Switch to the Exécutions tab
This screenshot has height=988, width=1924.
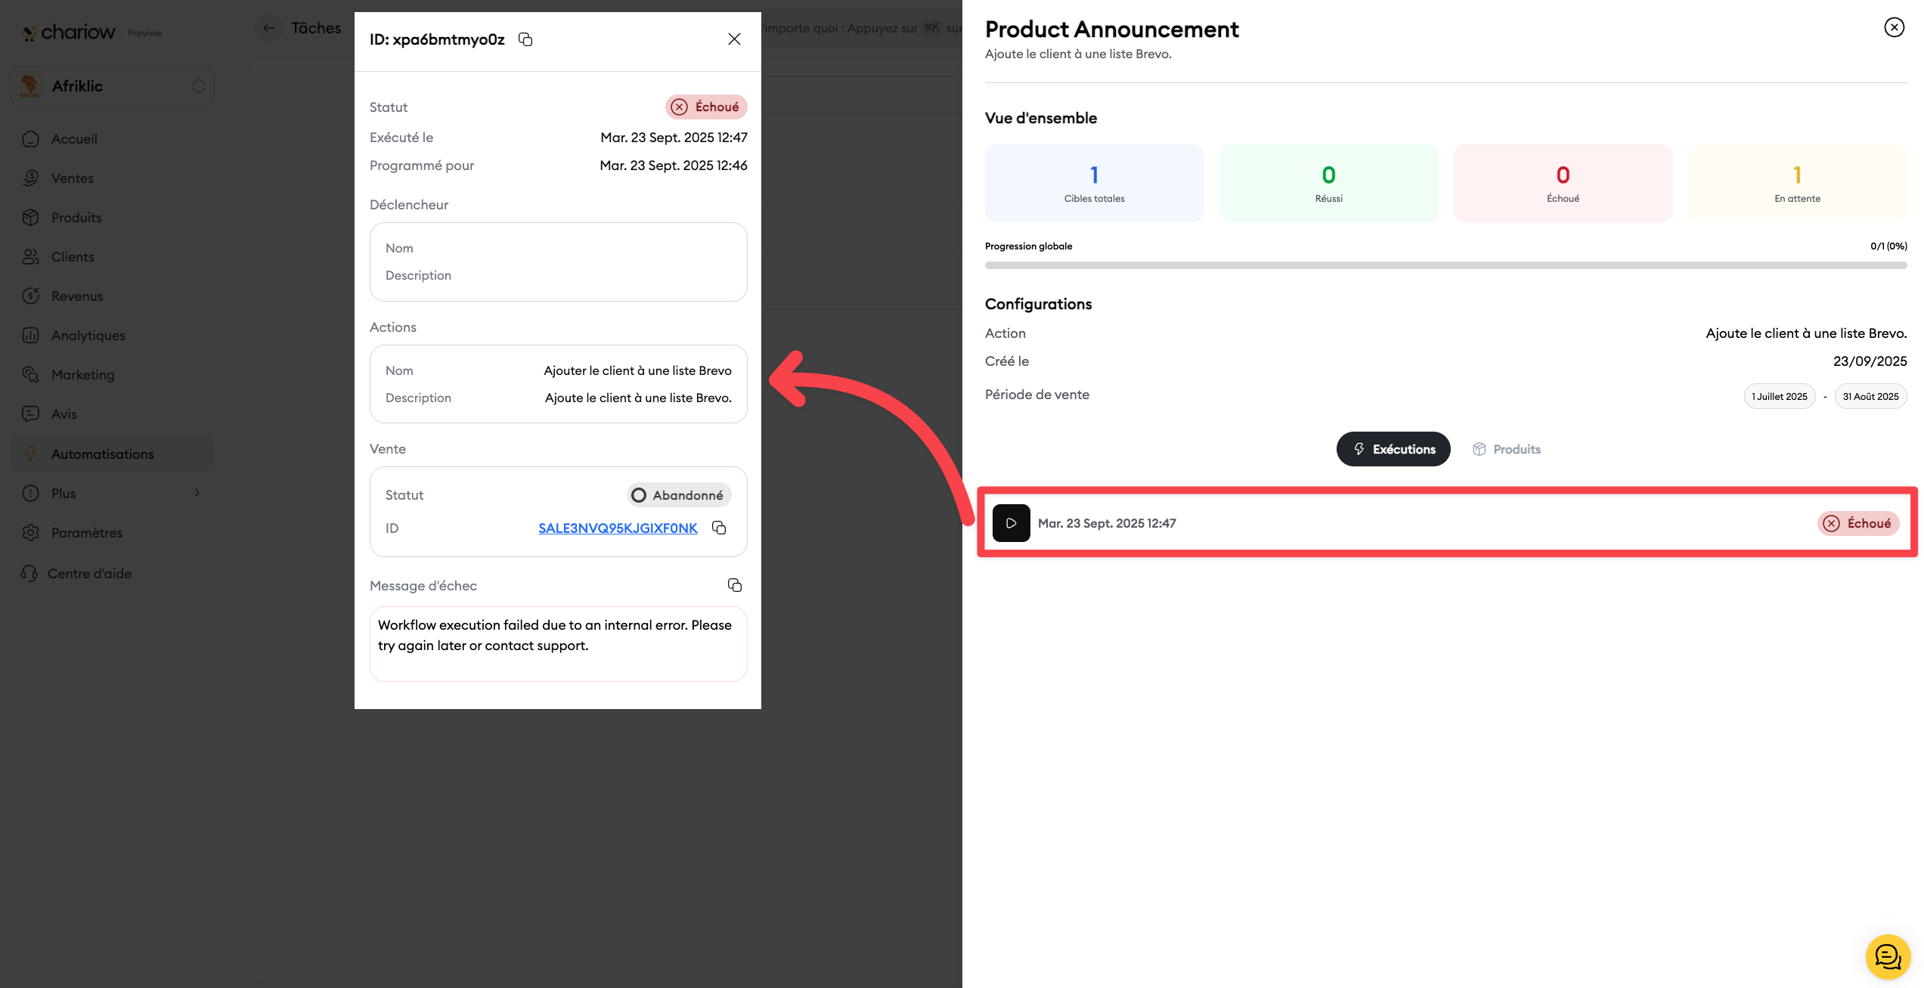point(1393,449)
